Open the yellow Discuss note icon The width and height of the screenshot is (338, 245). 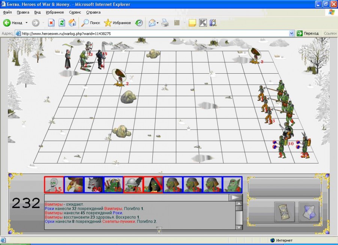click(x=192, y=23)
